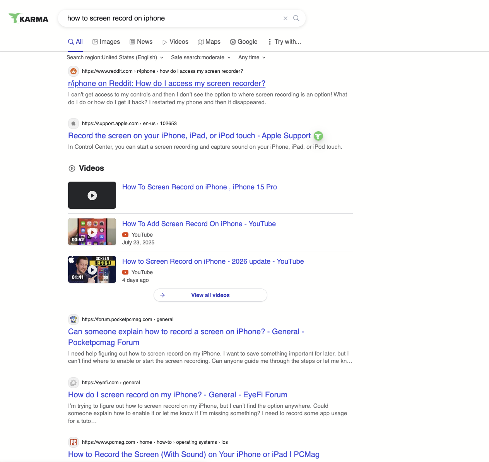Click the arrow icon in View all videos

[162, 295]
